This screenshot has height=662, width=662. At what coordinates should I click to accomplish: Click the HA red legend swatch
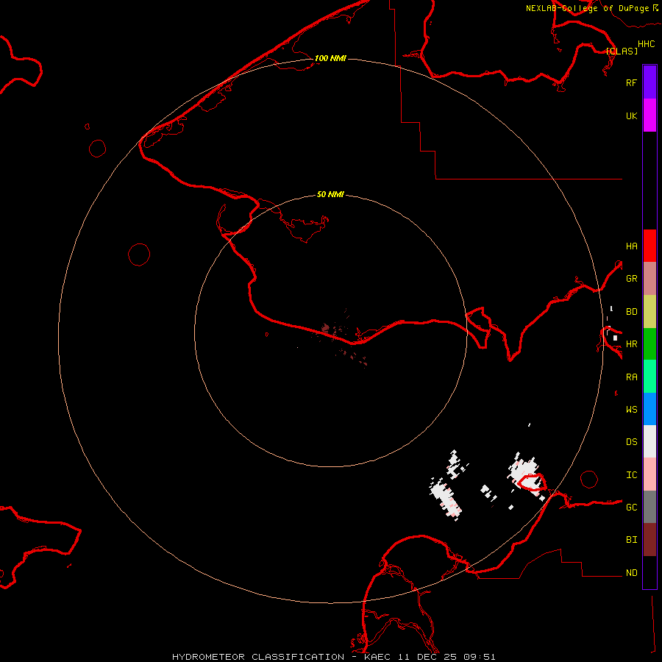point(649,246)
